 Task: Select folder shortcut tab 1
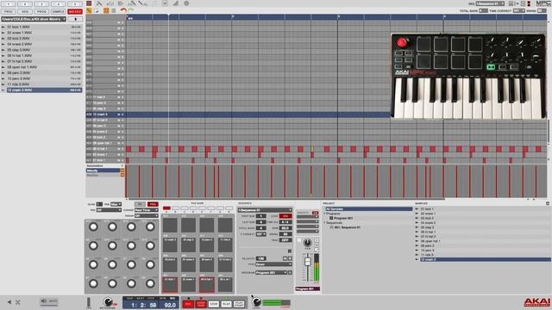click(x=8, y=4)
